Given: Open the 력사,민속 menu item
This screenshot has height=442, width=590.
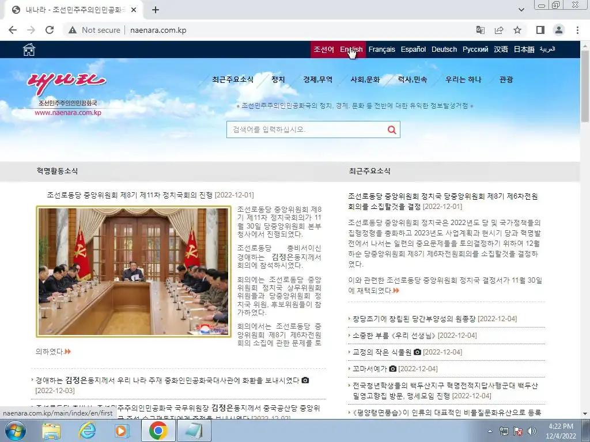Looking at the screenshot, I should point(413,79).
